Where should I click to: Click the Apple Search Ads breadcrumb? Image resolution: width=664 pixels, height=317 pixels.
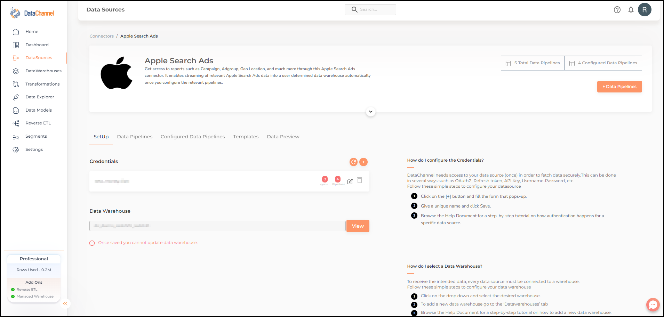click(139, 36)
